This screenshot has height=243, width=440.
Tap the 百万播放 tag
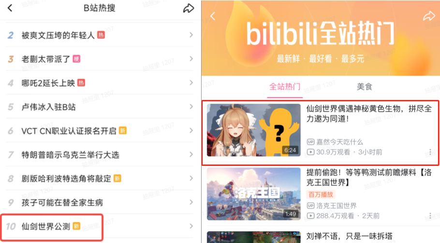coord(321,195)
